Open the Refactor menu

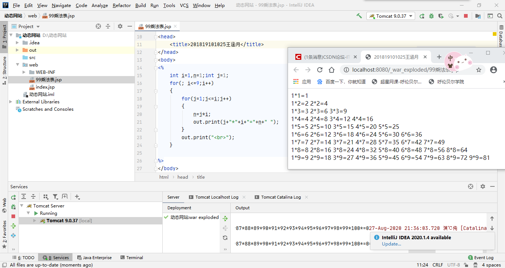(122, 5)
